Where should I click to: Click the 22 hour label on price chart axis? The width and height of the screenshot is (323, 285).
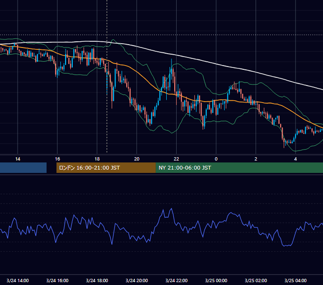click(x=176, y=159)
